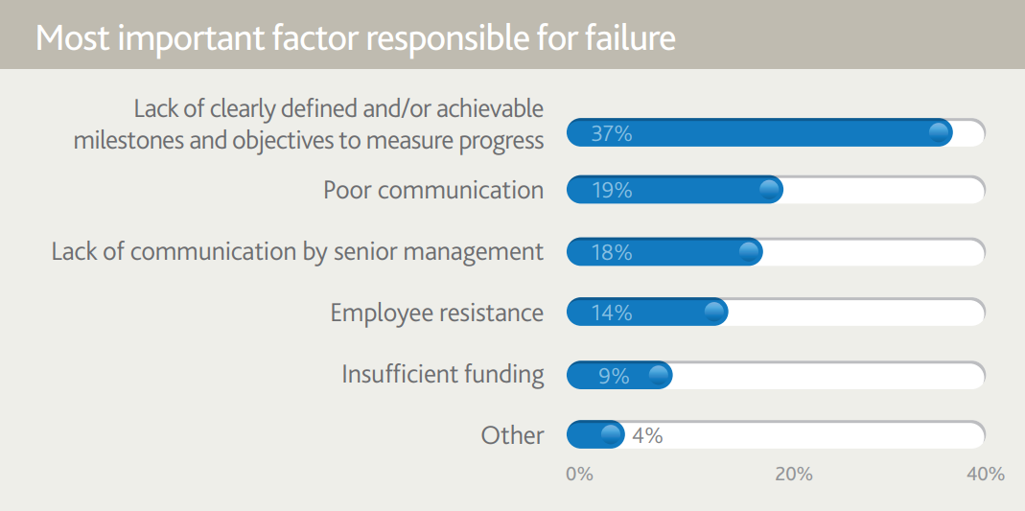Click the Insufficient funding slider knob

pyautogui.click(x=659, y=375)
